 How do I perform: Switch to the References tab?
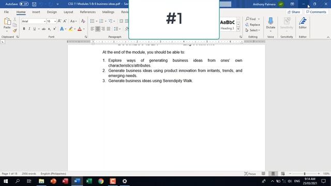click(87, 12)
